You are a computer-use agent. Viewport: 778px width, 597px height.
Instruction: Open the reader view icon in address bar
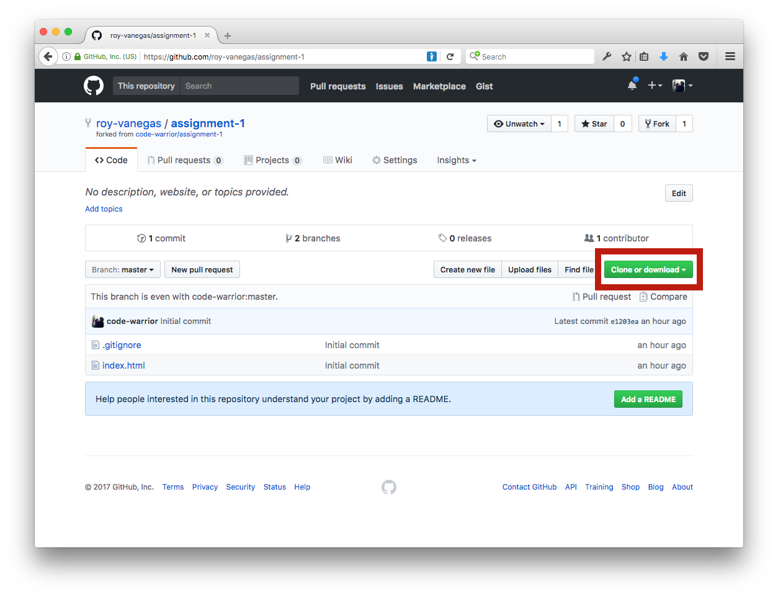coord(432,56)
